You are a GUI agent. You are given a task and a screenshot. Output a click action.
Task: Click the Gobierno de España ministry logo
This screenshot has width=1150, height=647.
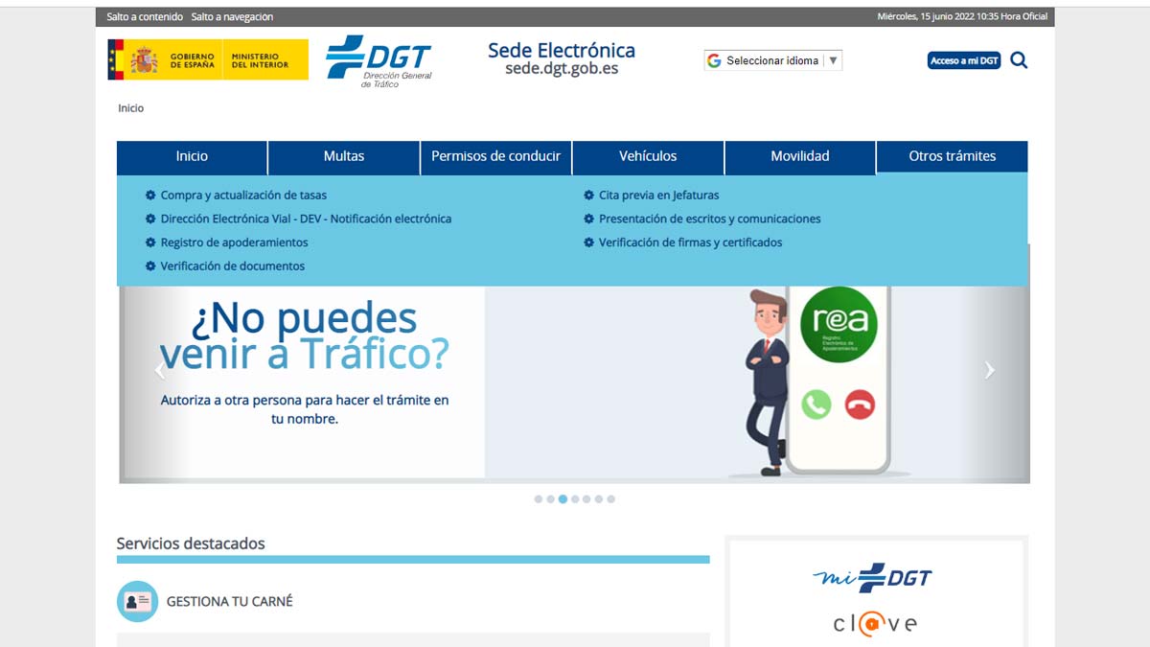[208, 59]
